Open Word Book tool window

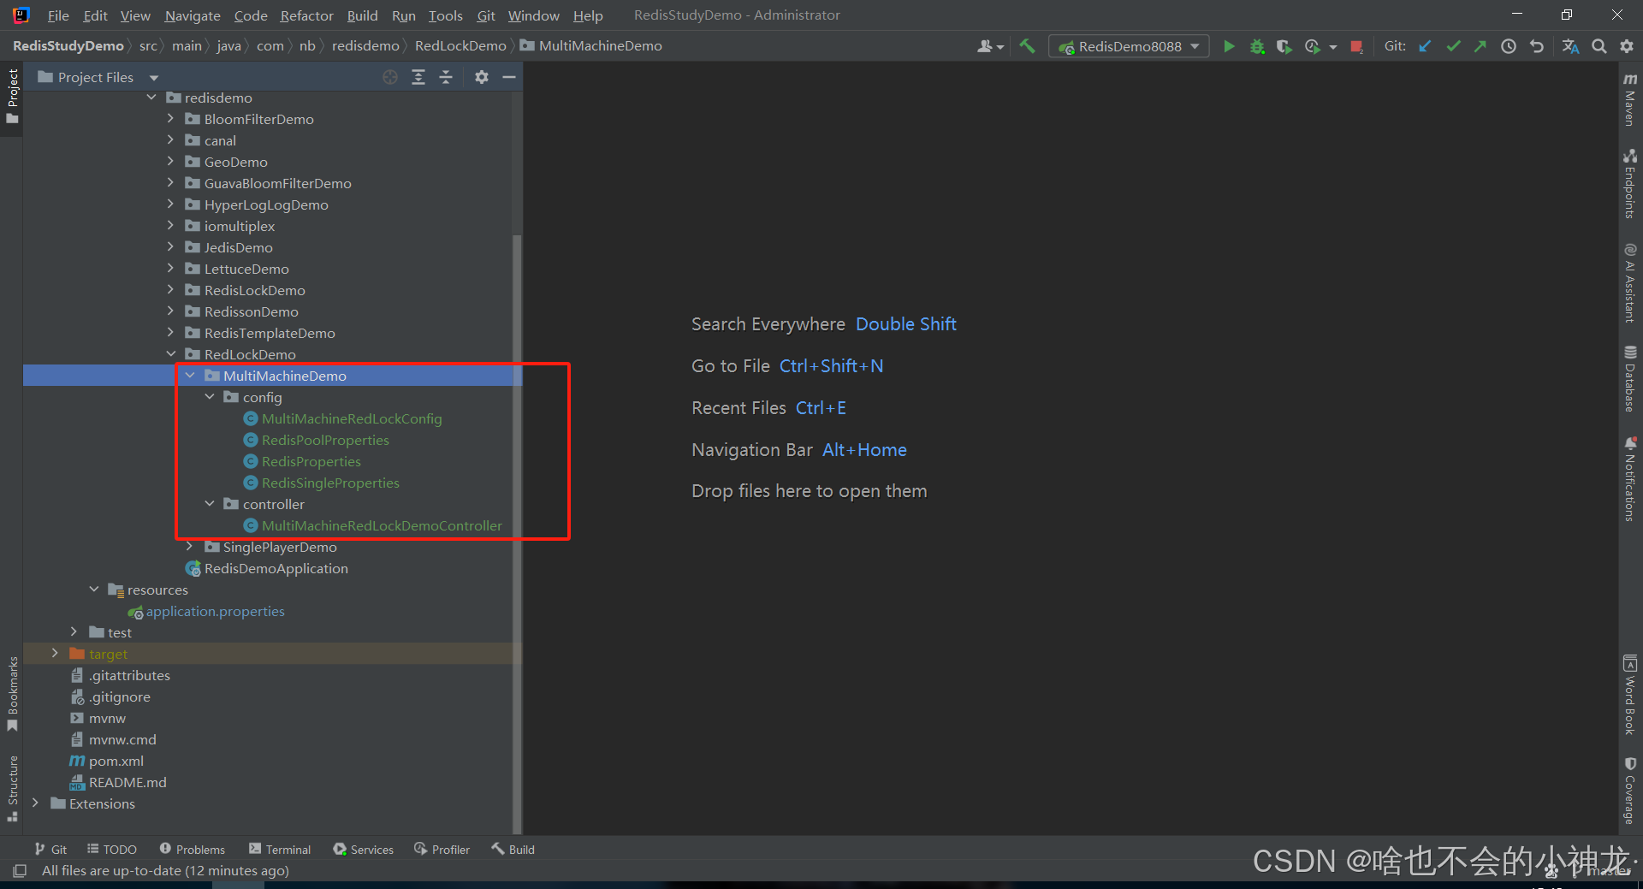pos(1630,694)
